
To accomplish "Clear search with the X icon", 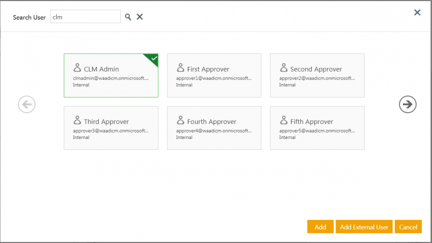I will pos(139,17).
